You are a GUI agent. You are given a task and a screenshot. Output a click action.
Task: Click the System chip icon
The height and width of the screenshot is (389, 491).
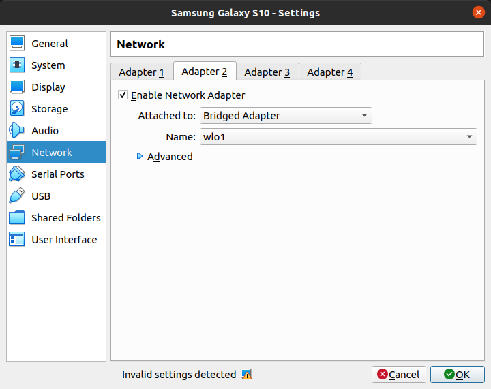(17, 65)
